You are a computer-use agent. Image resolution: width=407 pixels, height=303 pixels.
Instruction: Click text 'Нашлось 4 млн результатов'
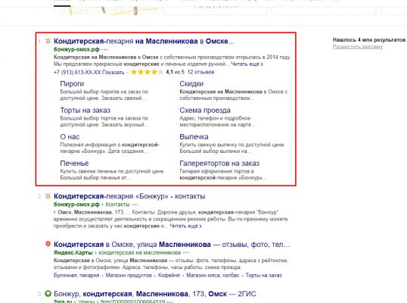(368, 39)
